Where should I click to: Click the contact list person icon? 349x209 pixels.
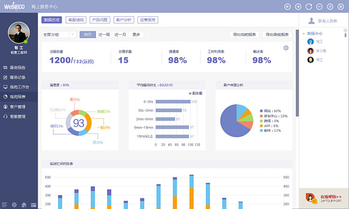click(x=311, y=21)
